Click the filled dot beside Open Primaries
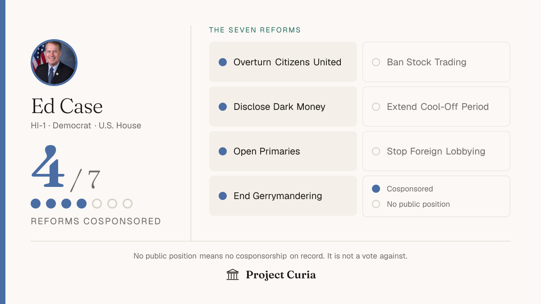Viewport: 541px width, 304px height. 223,151
